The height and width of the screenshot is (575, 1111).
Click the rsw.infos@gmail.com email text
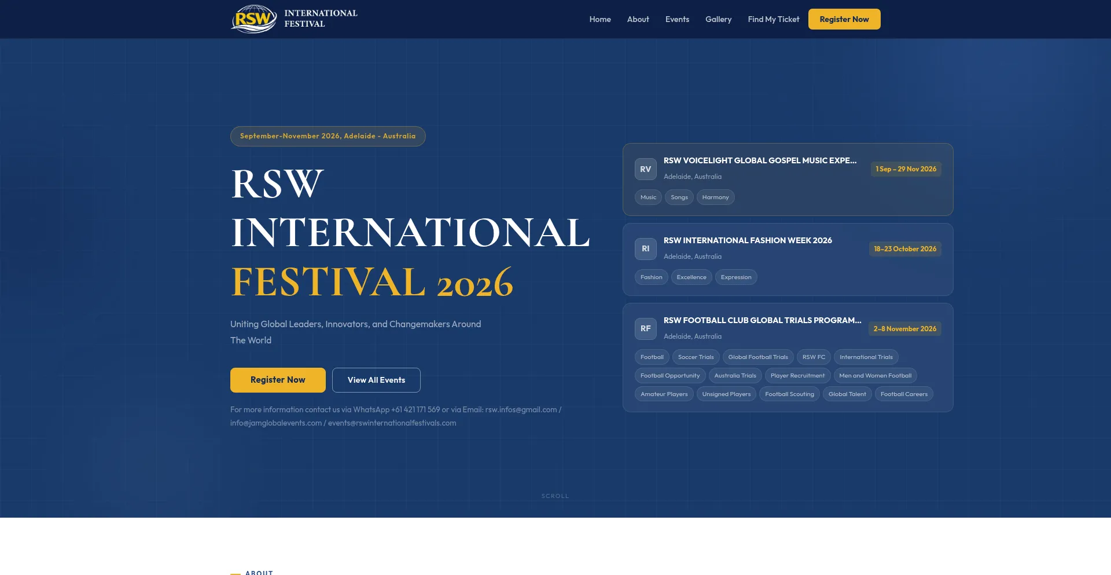(521, 409)
